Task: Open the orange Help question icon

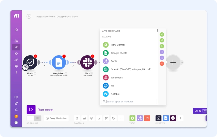Action: tap(16, 116)
